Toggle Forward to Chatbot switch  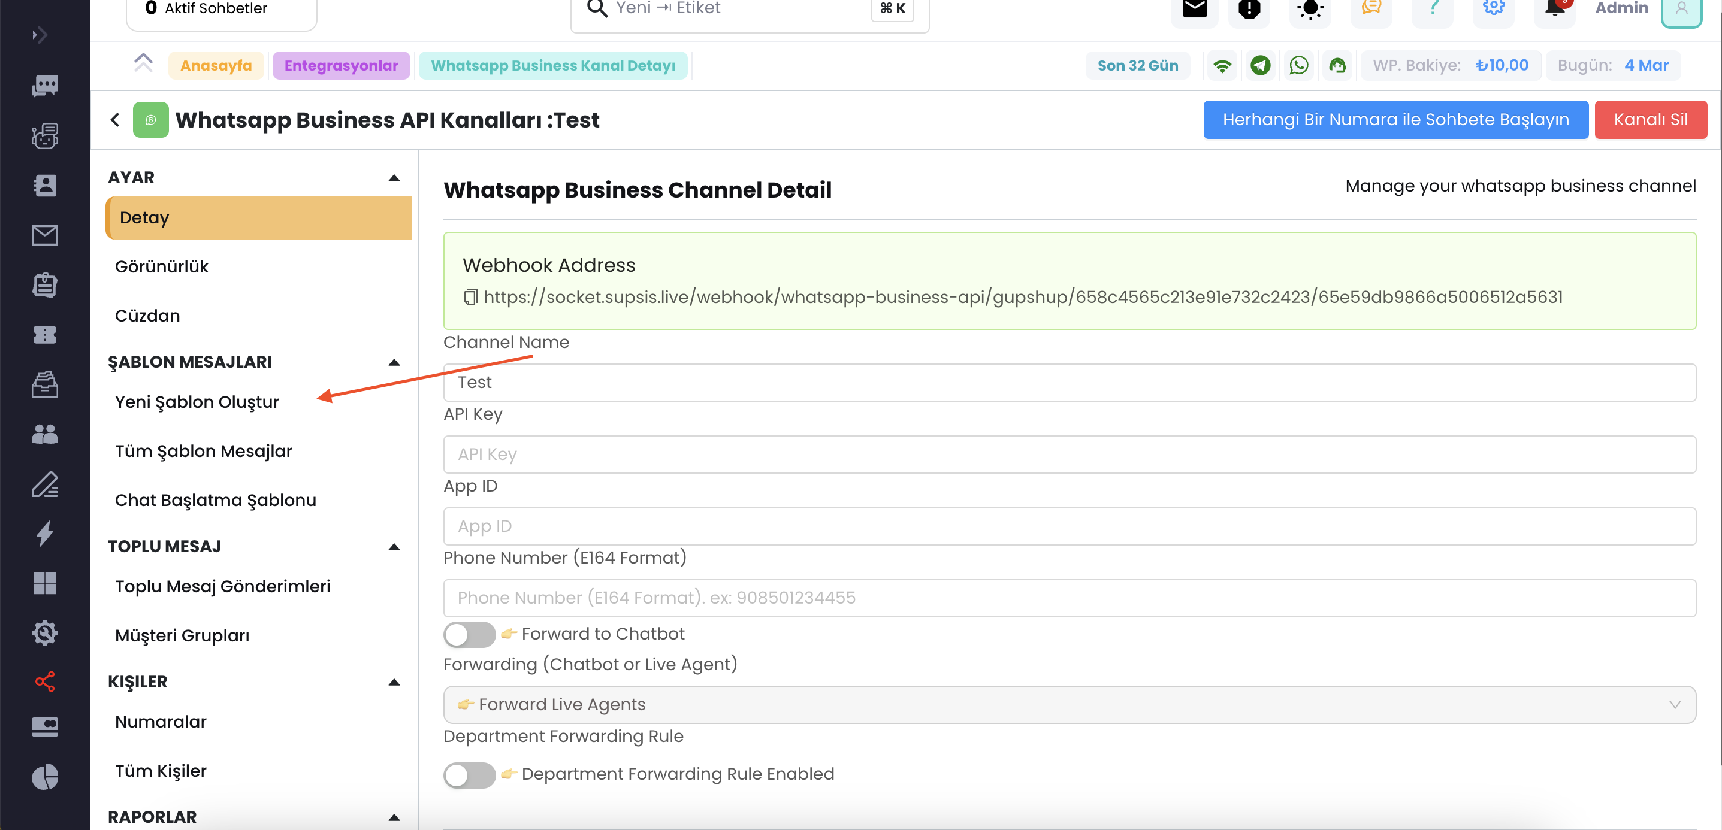[469, 634]
